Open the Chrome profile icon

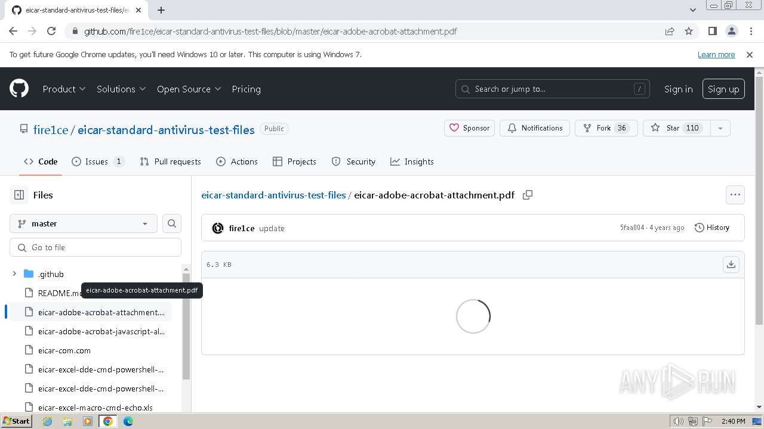click(x=732, y=31)
